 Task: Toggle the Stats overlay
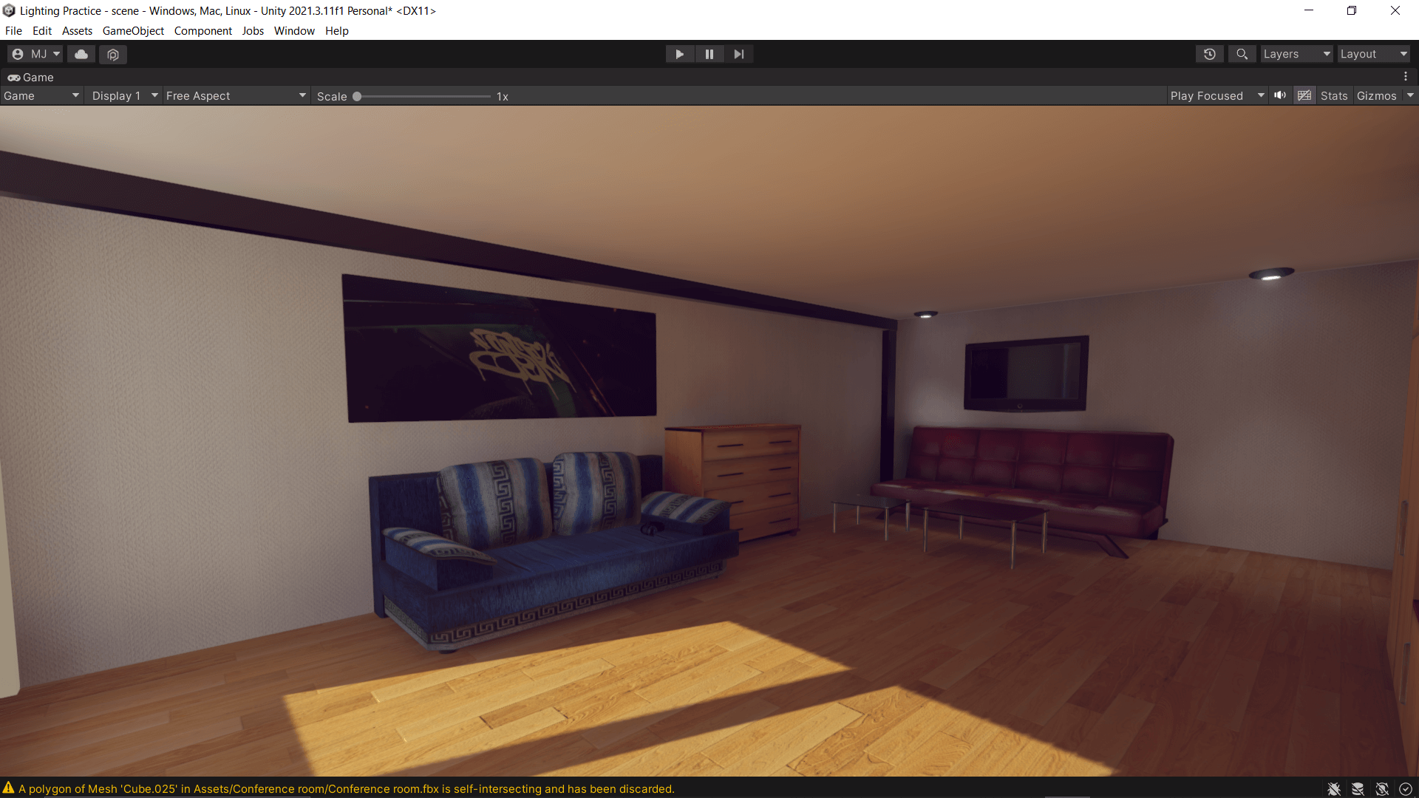point(1334,95)
